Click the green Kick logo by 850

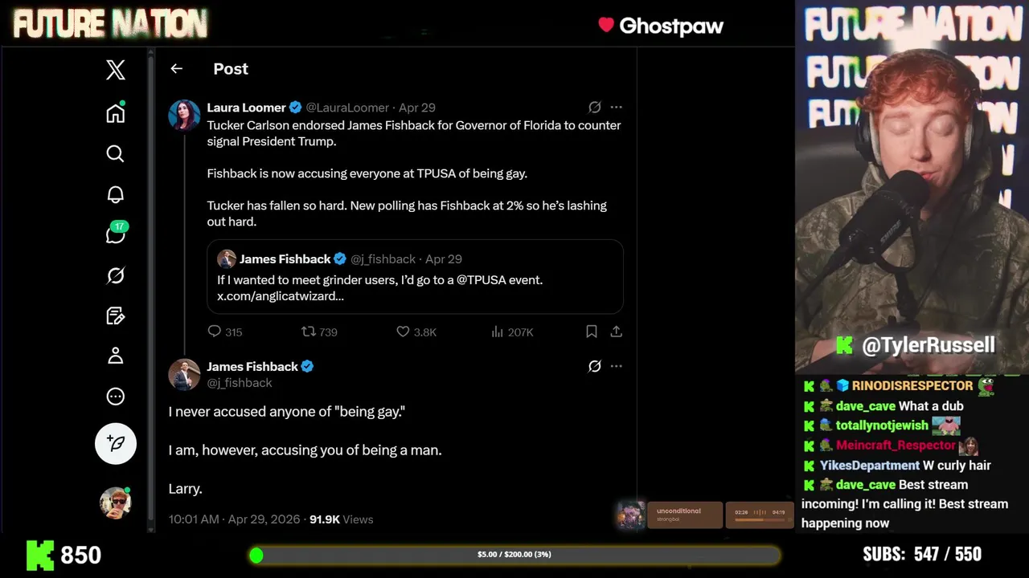tap(39, 555)
